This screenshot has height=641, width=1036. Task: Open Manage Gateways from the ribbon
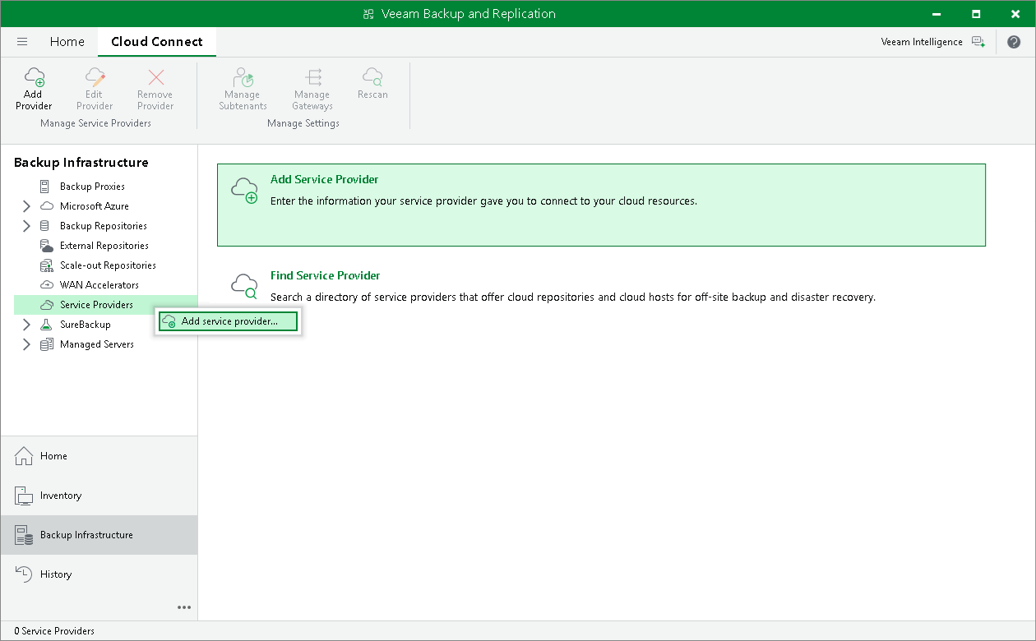click(x=312, y=89)
